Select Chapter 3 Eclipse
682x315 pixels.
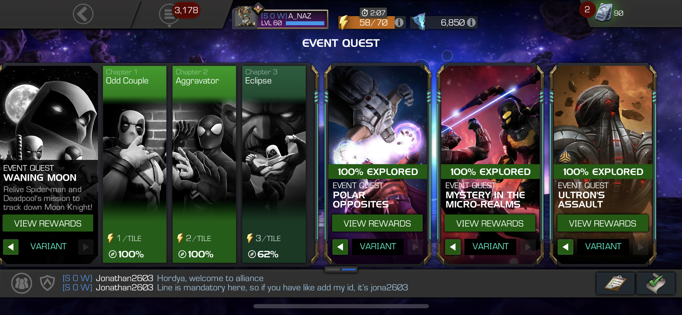(x=274, y=164)
